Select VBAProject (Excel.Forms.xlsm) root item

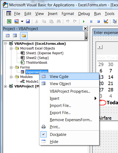pos(40,43)
